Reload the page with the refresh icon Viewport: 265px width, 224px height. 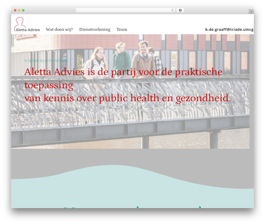(172, 11)
